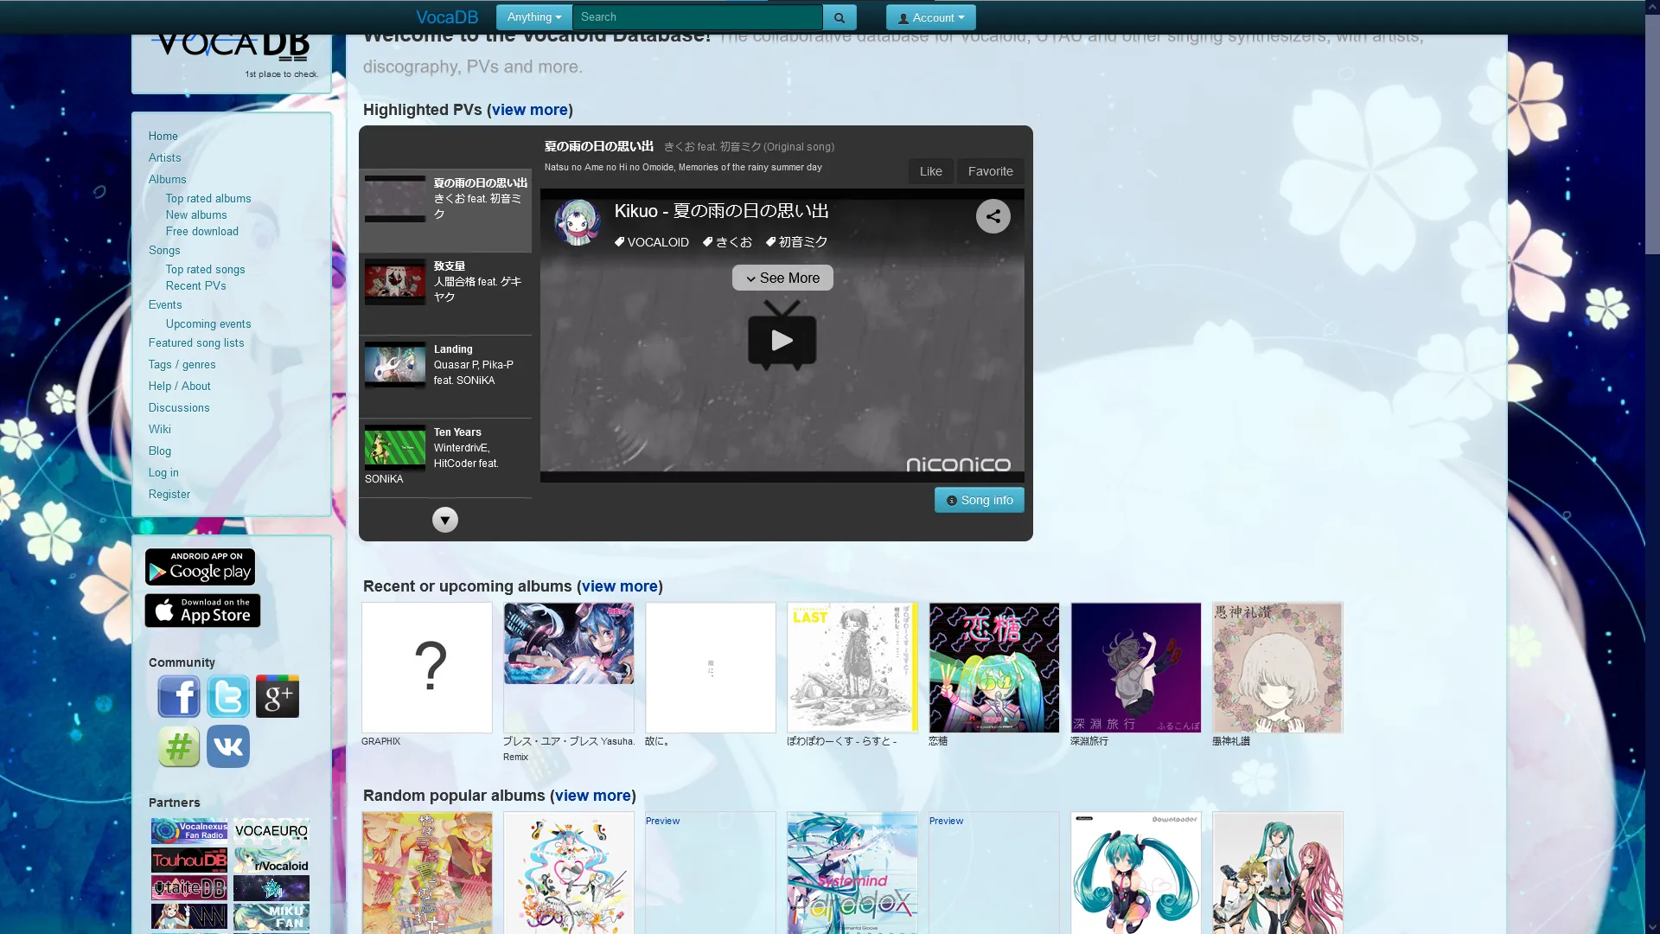
Task: Open Artists in the sidebar menu
Action: point(164,157)
